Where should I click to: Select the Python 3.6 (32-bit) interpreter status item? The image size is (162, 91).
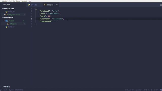[16, 90]
